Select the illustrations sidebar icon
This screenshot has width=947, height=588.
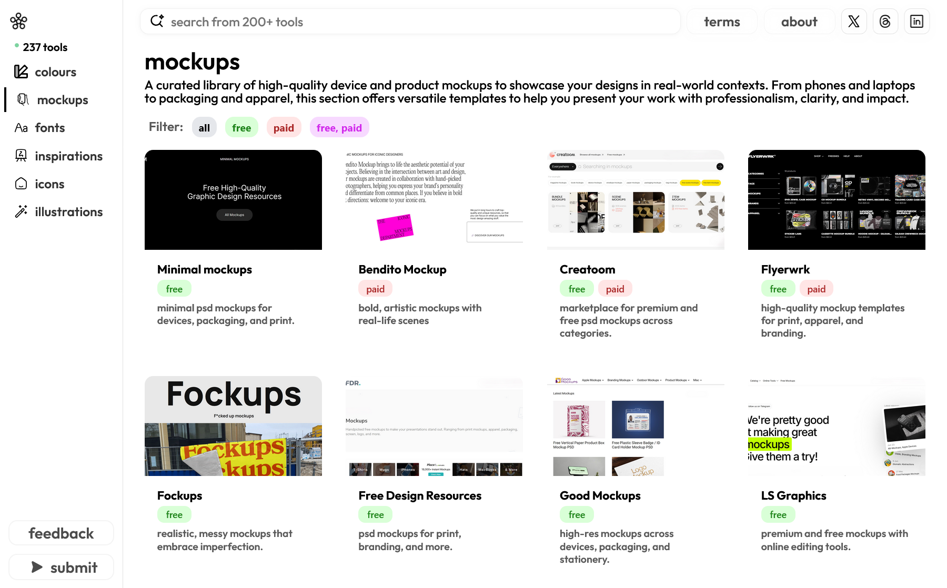point(21,211)
